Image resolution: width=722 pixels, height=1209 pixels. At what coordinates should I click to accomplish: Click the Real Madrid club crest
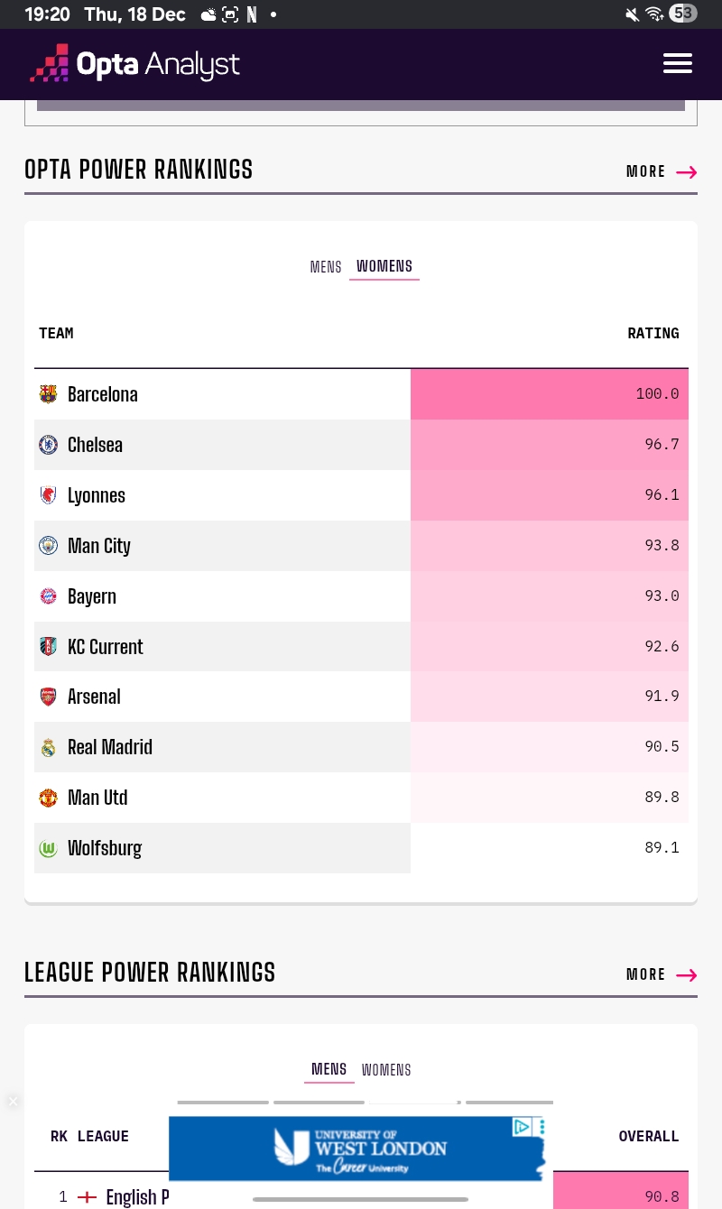coord(49,747)
